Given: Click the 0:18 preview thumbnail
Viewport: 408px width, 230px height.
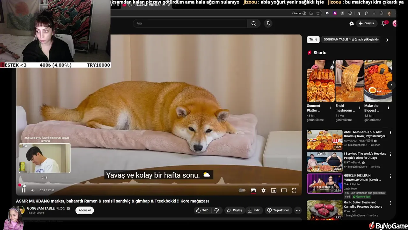Looking at the screenshot, I should coord(45,158).
